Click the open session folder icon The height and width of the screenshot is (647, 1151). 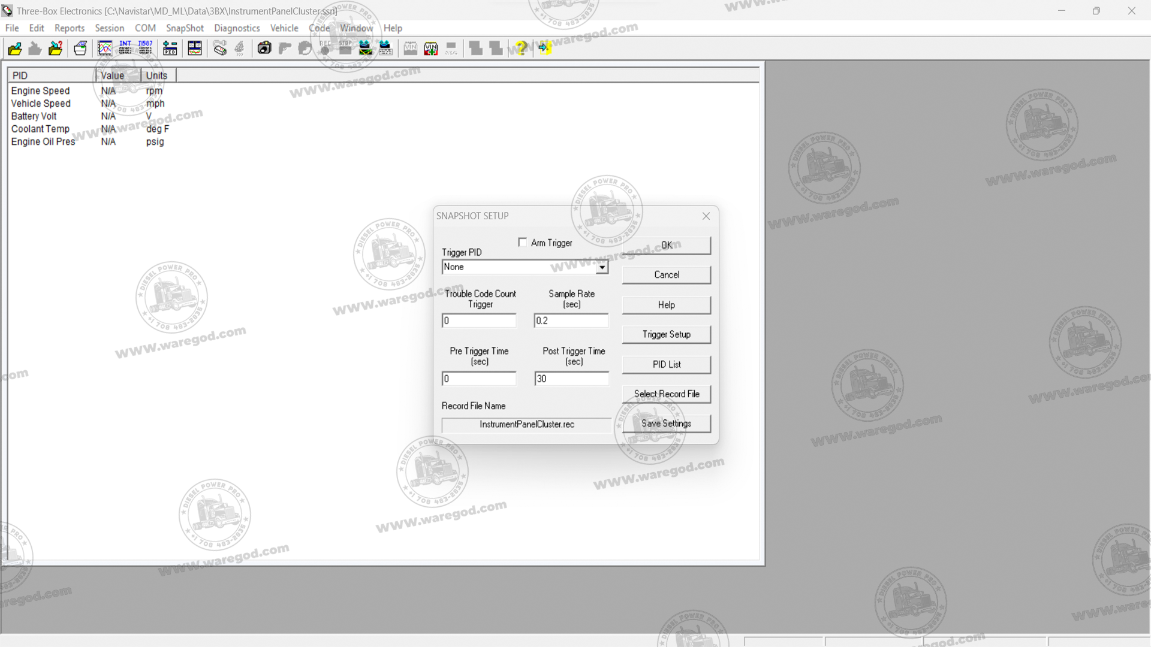[x=15, y=49]
